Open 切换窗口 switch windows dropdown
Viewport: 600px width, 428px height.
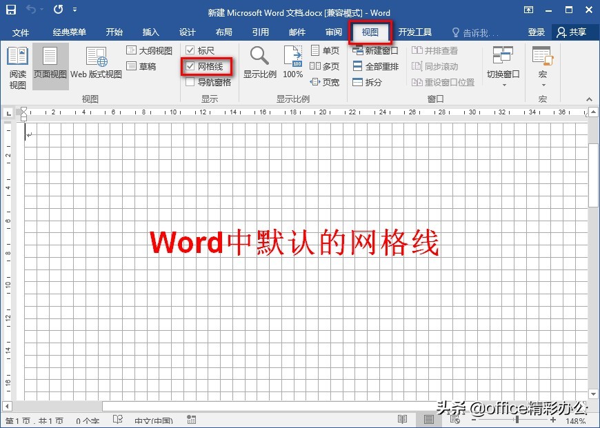[503, 66]
